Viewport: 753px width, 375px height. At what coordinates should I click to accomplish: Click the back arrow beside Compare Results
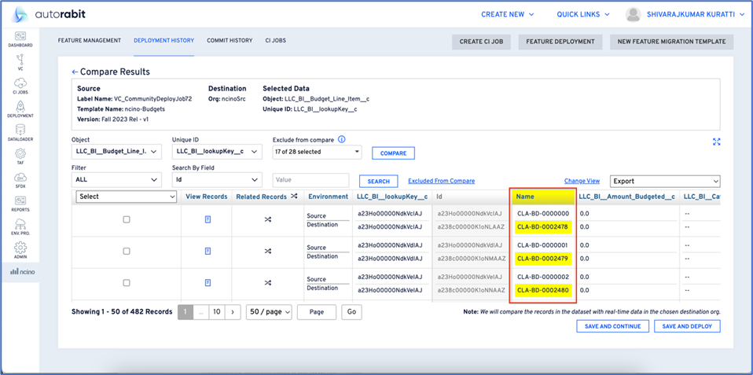click(x=75, y=72)
